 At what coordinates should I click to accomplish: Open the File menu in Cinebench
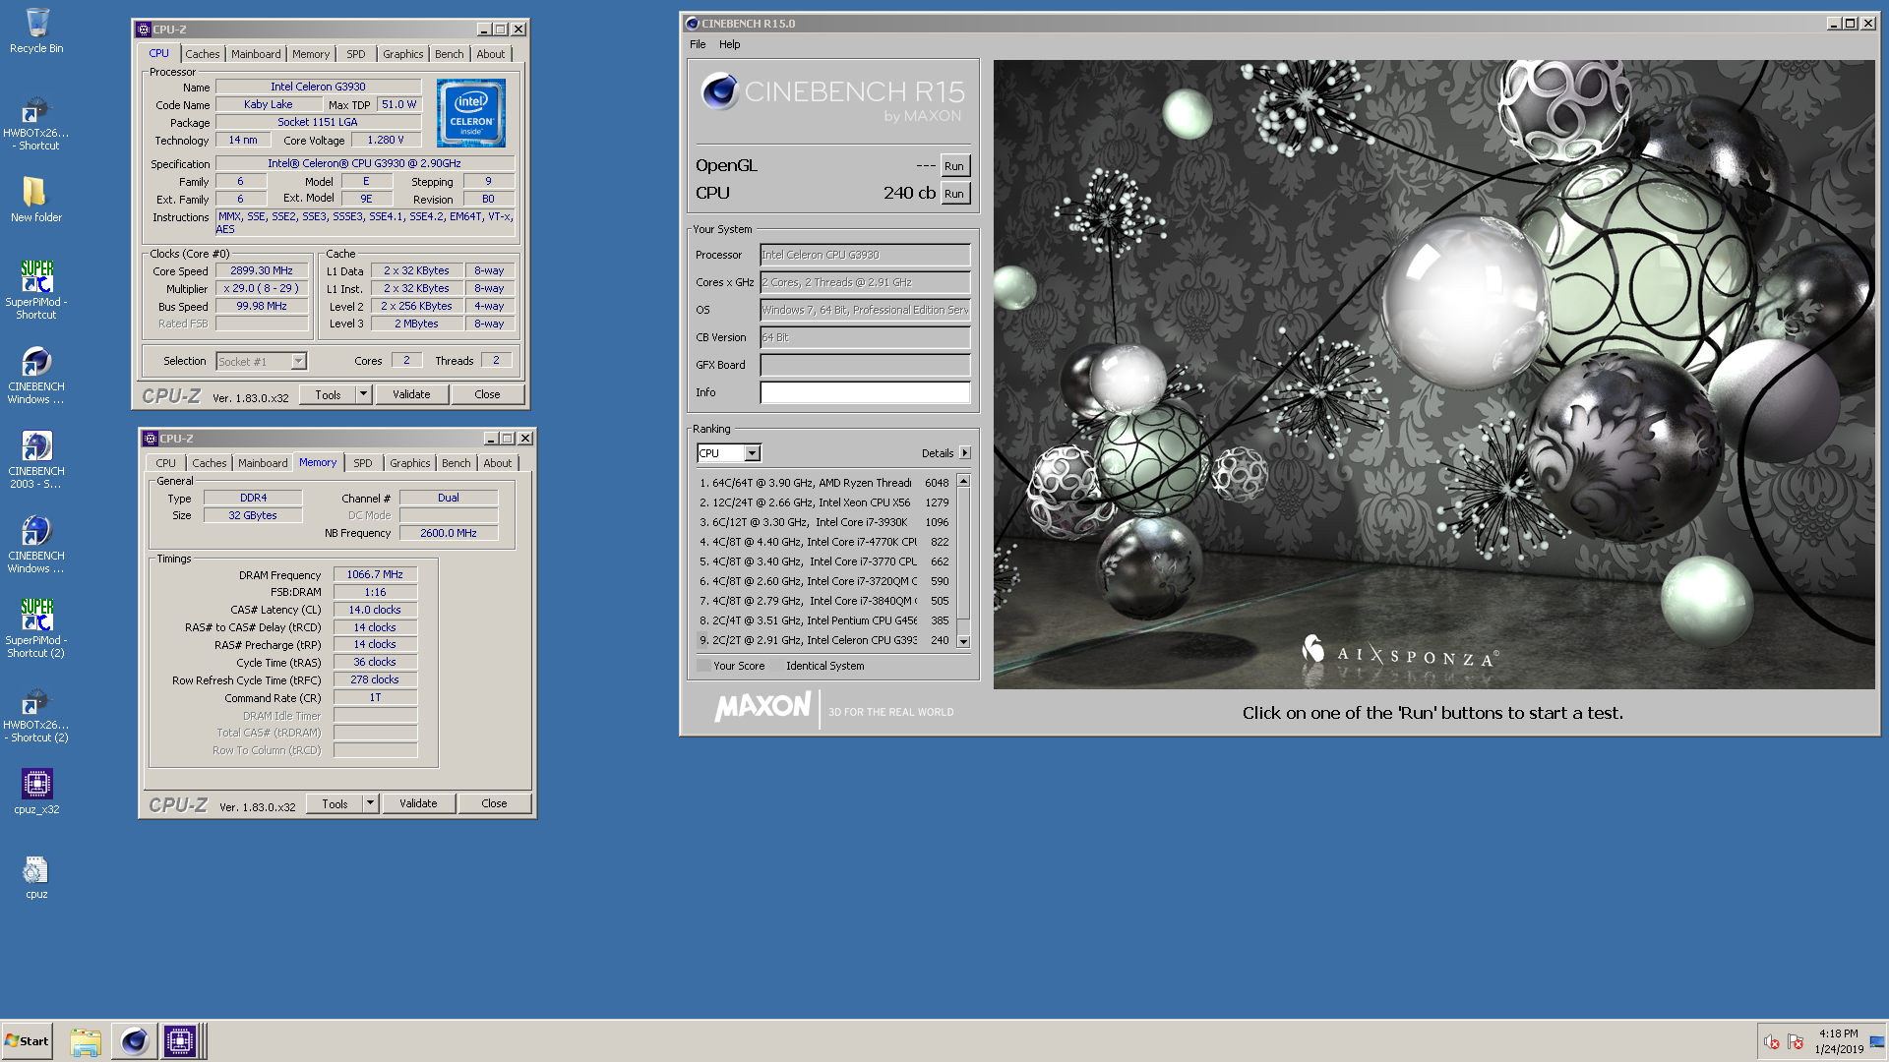698,44
